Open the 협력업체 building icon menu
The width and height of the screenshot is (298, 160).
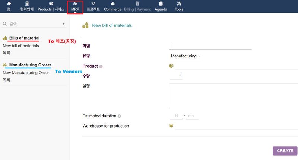click(x=27, y=4)
